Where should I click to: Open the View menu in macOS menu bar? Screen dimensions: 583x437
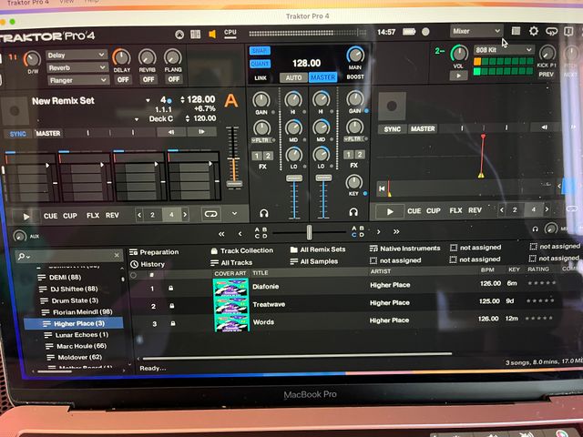66,2
